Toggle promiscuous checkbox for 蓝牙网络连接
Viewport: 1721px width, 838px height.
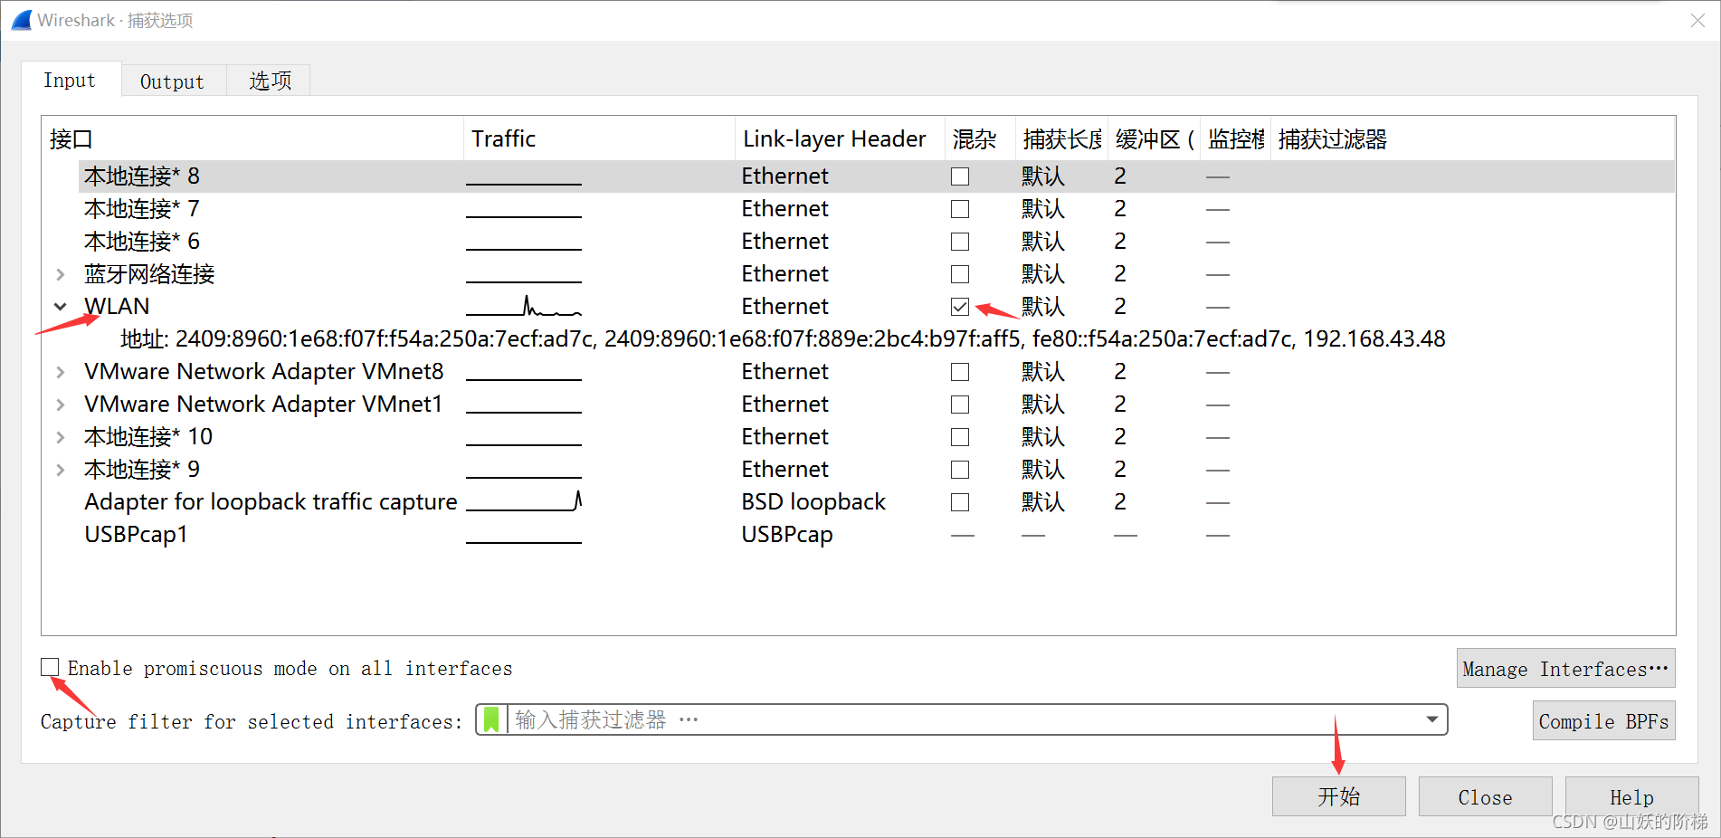pos(960,274)
